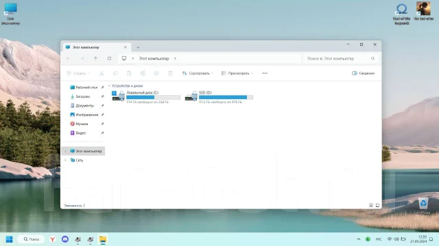The height and width of the screenshot is (246, 439).
Task: Select the SSD (D:) drive
Action: click(x=219, y=97)
